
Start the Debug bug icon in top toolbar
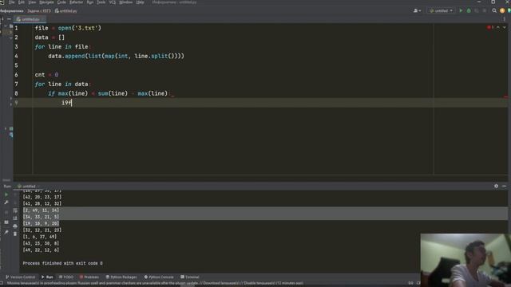(469, 10)
